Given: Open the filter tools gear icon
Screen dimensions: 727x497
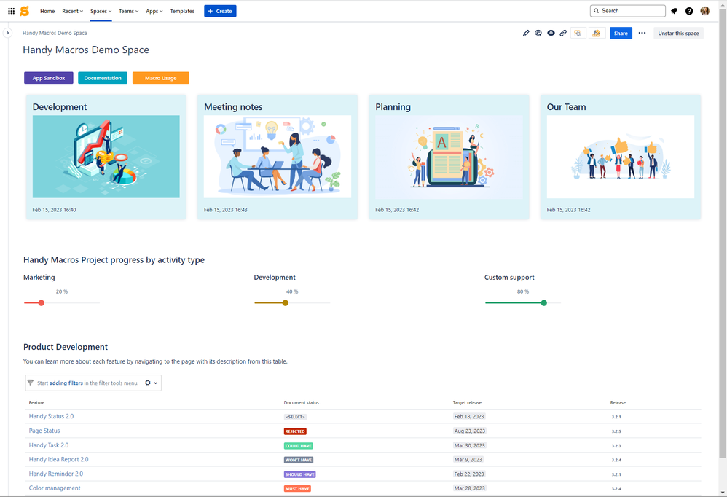Looking at the screenshot, I should click(x=148, y=383).
